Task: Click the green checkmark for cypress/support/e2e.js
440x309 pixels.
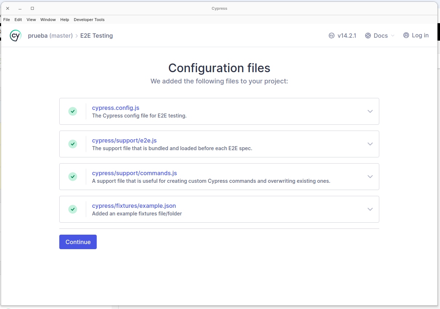Action: tap(73, 144)
